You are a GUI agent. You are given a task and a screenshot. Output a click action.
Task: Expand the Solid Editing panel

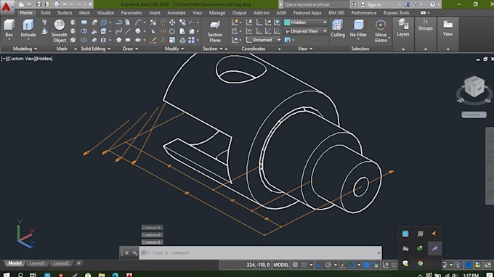pyautogui.click(x=96, y=49)
